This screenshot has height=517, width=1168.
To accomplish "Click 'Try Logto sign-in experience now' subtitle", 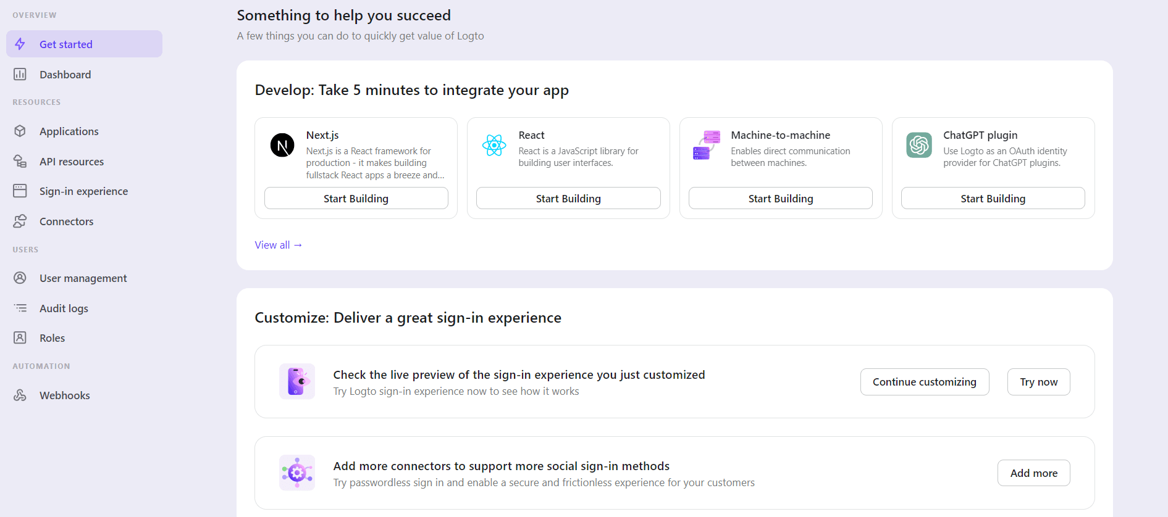I will [456, 391].
